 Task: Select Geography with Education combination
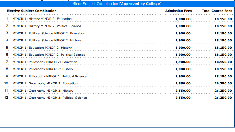(x=45, y=84)
